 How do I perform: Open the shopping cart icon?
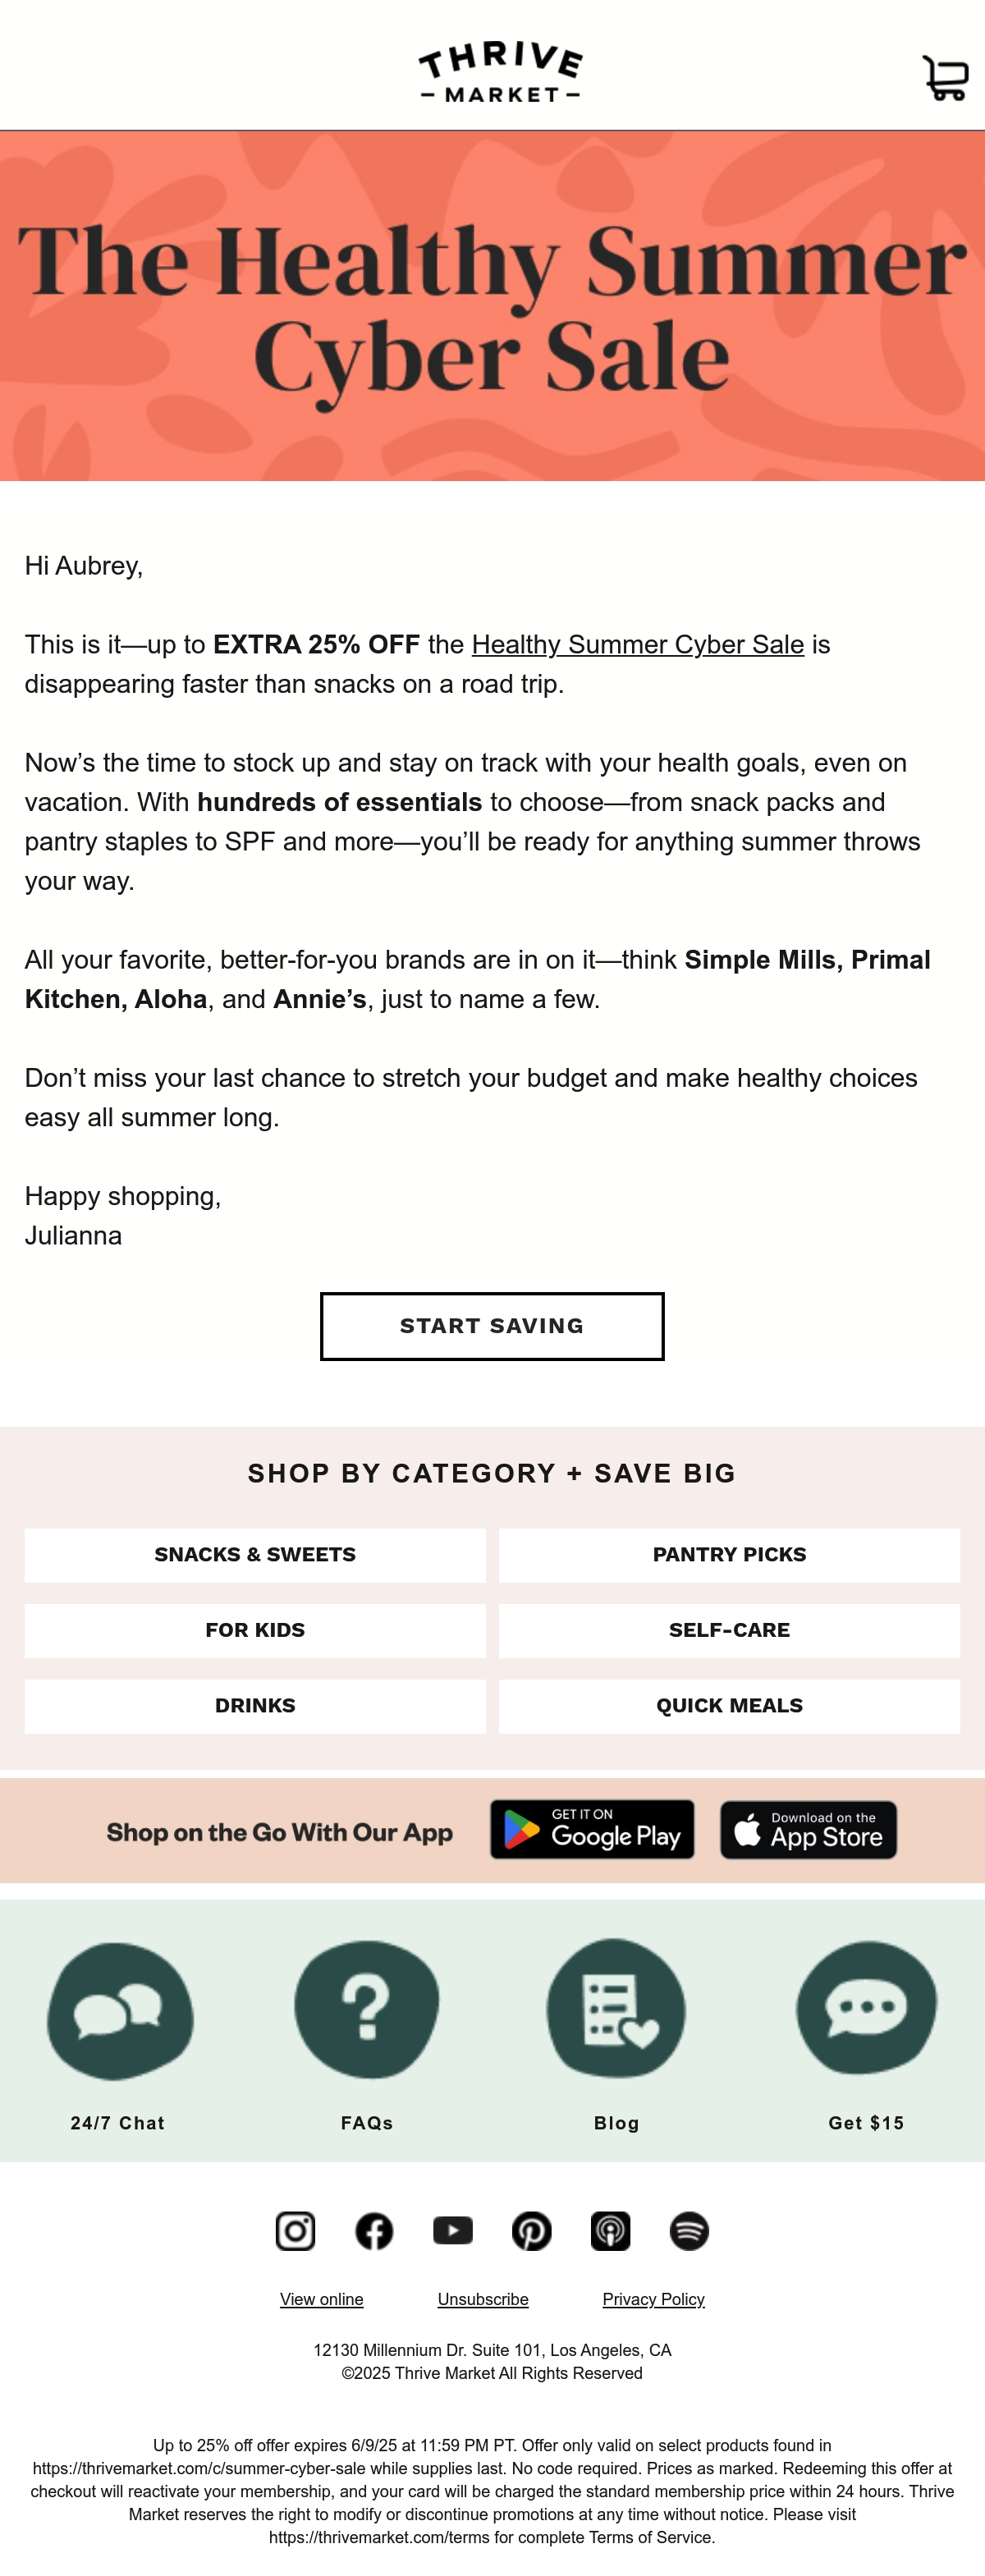[945, 77]
